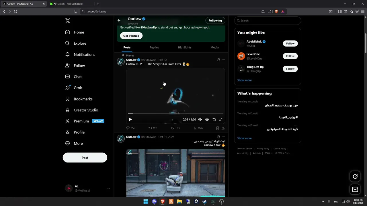The height and width of the screenshot is (206, 367).
Task: Open options for first Kuwait trend
Action: [296, 102]
